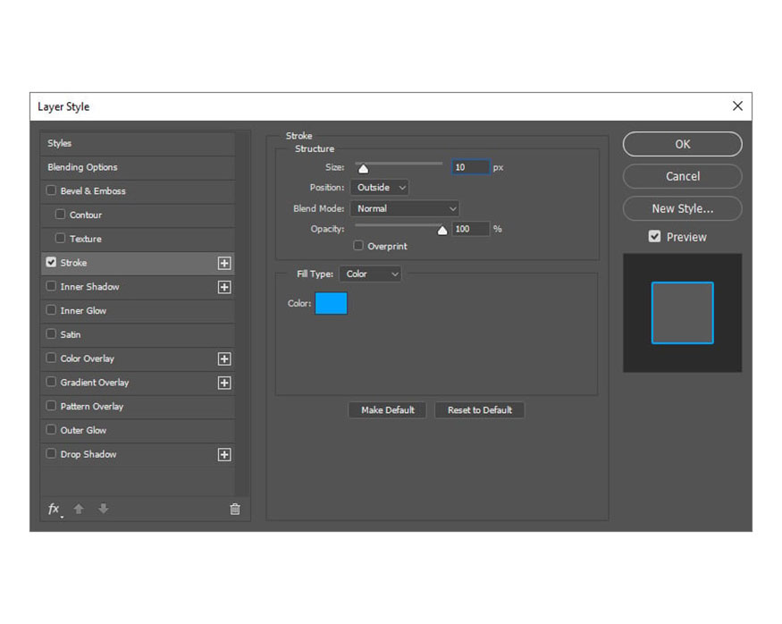
Task: Click the New Style... button
Action: pyautogui.click(x=682, y=208)
